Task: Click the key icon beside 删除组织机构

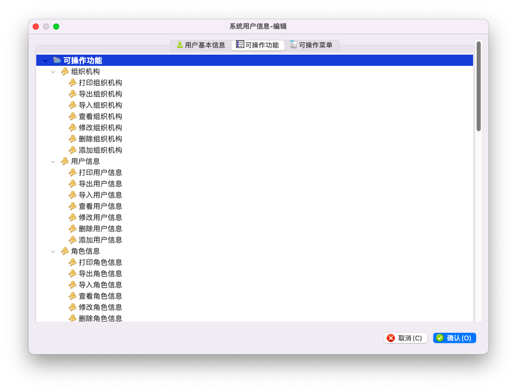Action: (73, 139)
